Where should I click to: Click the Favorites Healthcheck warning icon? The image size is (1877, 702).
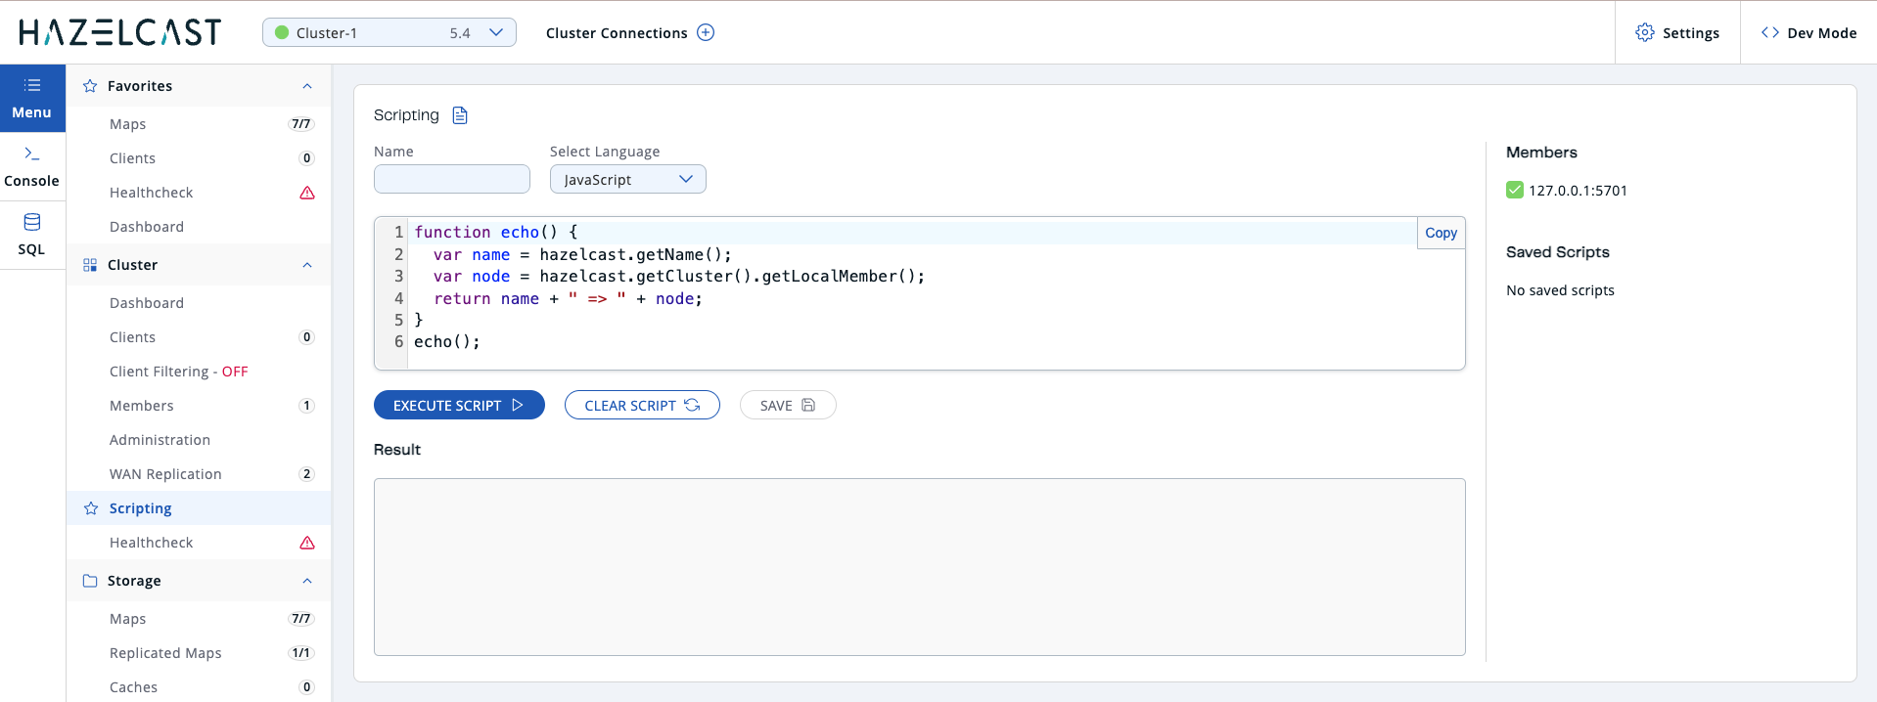coord(307,193)
